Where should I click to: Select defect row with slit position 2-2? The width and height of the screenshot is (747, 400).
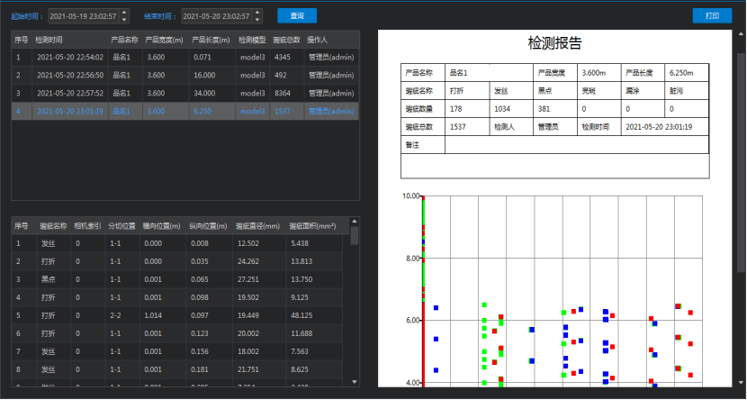(176, 315)
